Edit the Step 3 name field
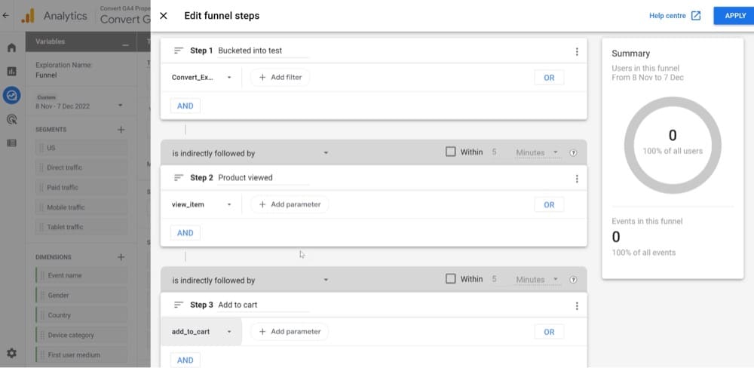Image resolution: width=754 pixels, height=368 pixels. [x=262, y=305]
